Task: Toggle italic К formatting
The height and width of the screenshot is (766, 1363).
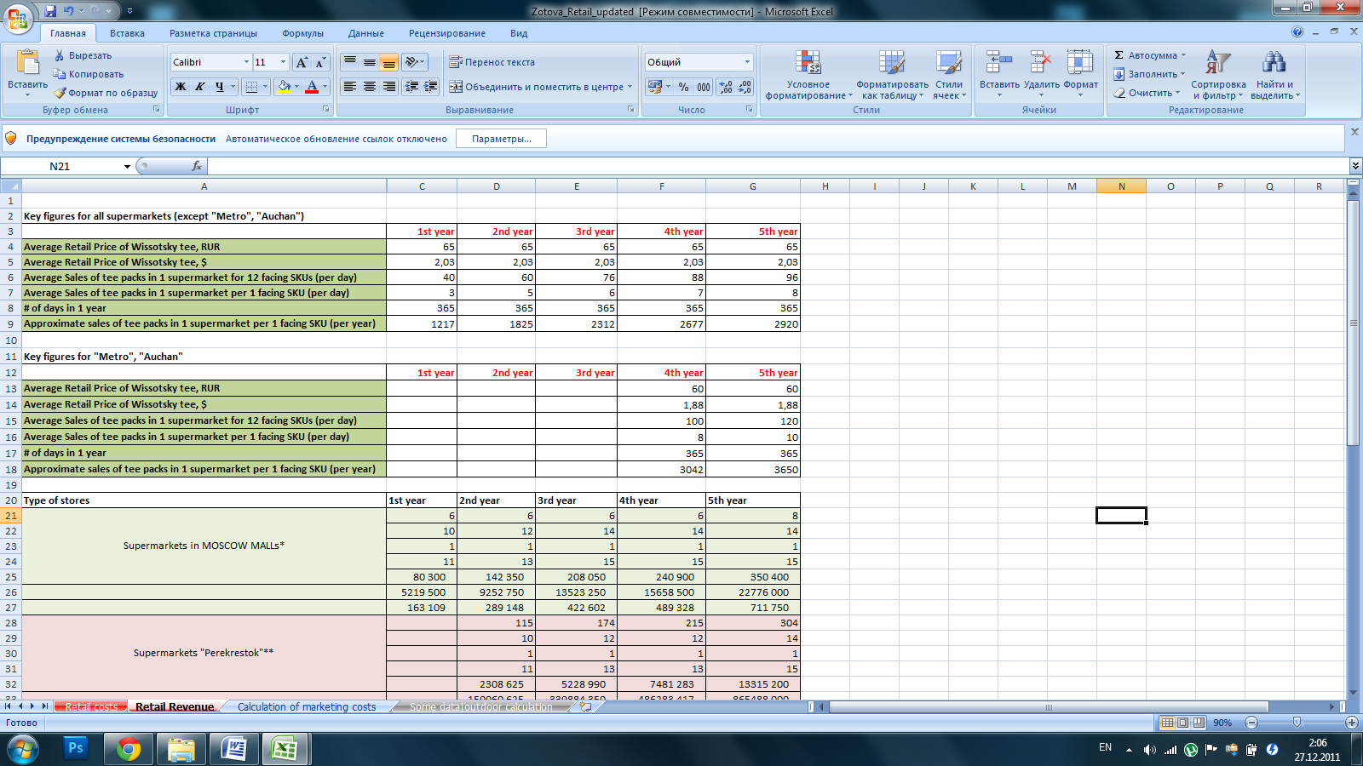Action: click(x=199, y=87)
